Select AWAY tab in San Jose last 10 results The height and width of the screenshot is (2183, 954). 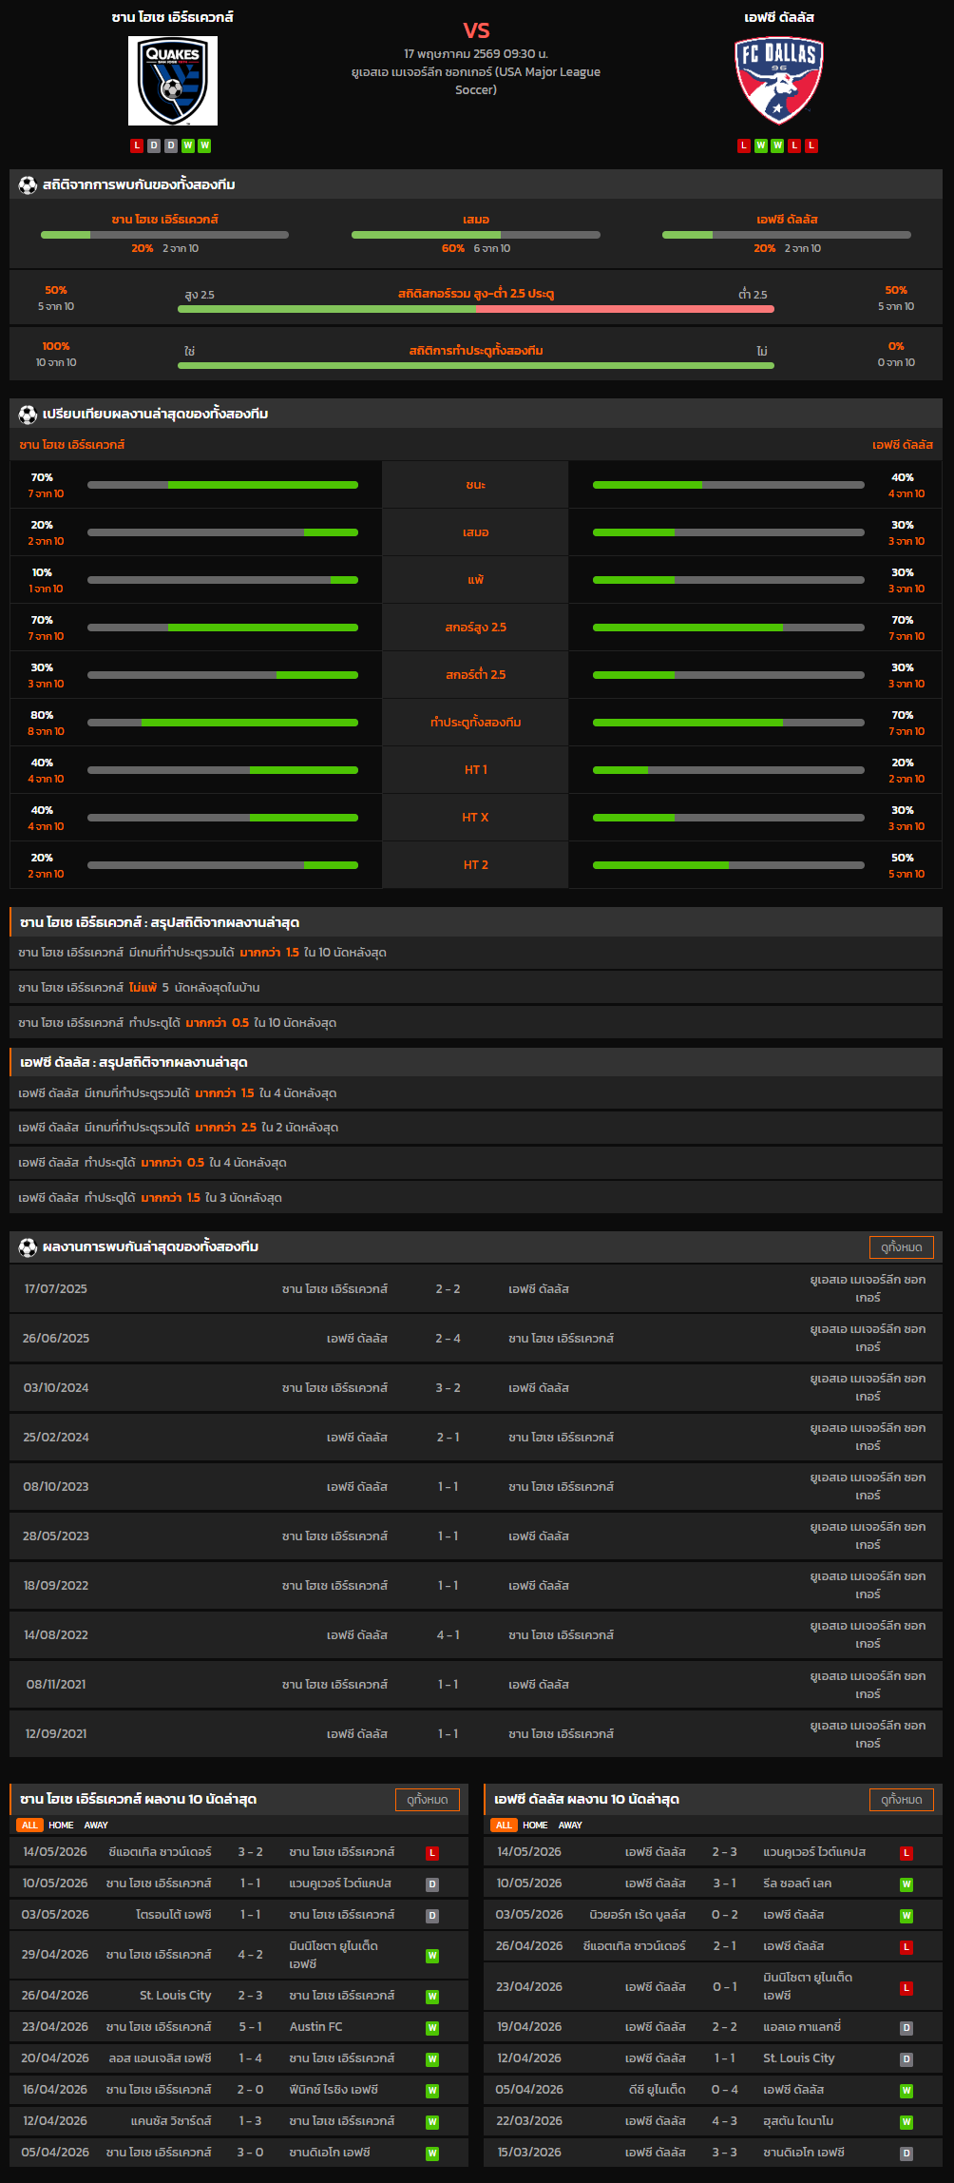click(96, 1825)
